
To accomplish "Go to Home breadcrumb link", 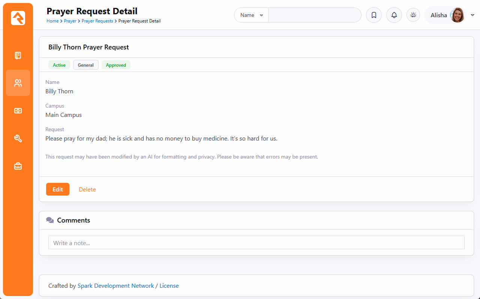I will [52, 21].
